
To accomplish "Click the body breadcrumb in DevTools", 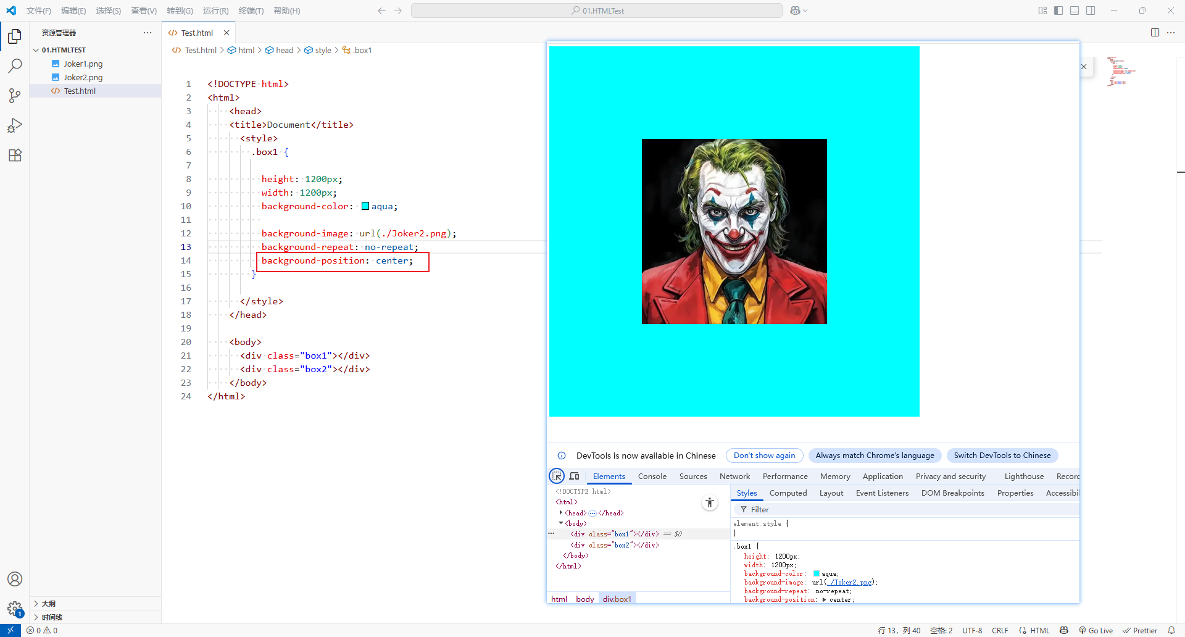I will pos(584,599).
